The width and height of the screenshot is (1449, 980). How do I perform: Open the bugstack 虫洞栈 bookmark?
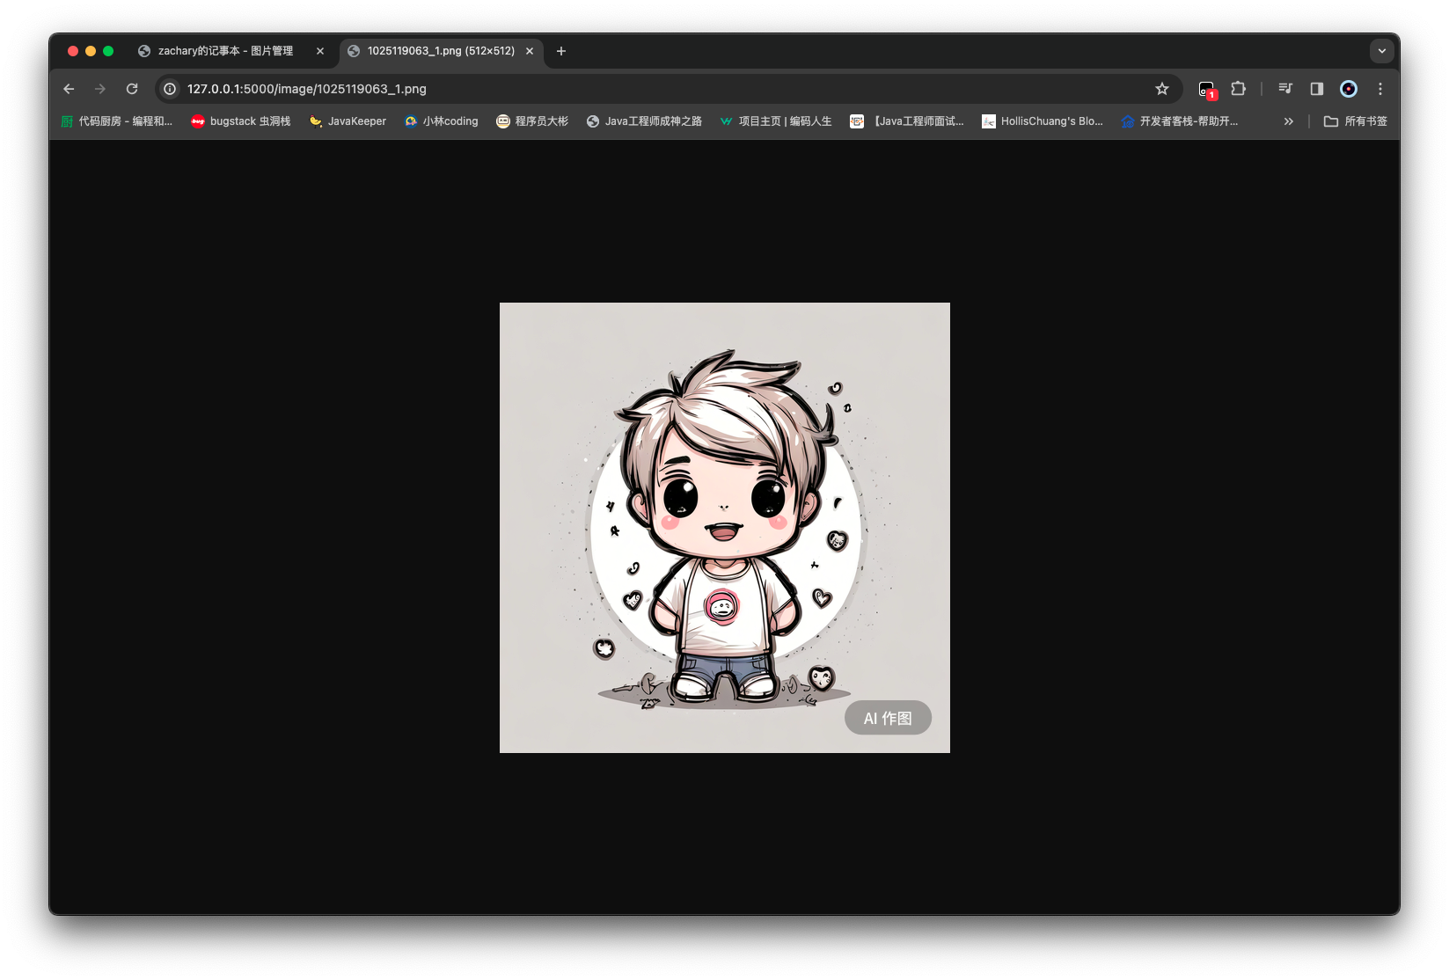241,121
